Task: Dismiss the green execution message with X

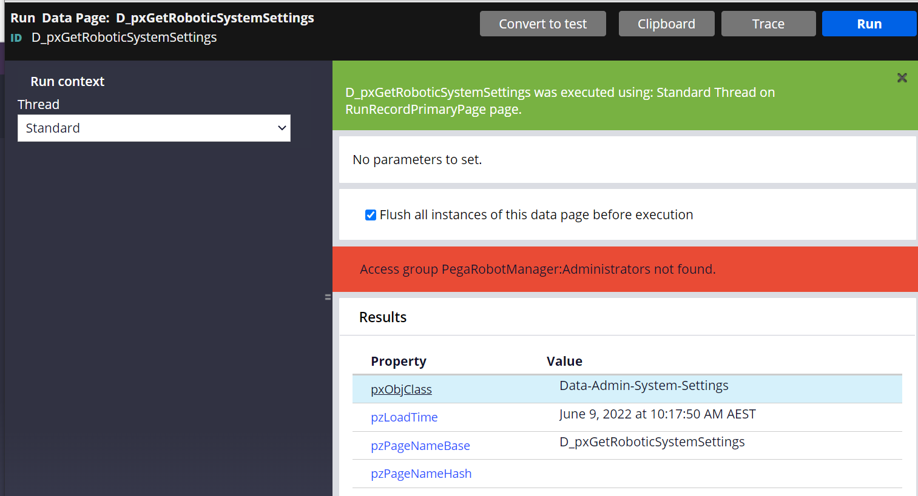Action: 902,78
